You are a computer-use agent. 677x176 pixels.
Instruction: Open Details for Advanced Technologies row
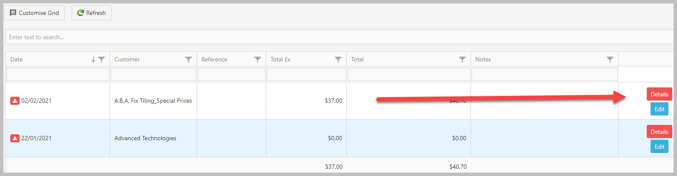pyautogui.click(x=660, y=132)
